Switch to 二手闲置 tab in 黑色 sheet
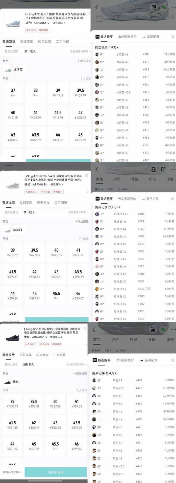Image resolution: width=176 pixels, height=483 pixels. click(59, 355)
